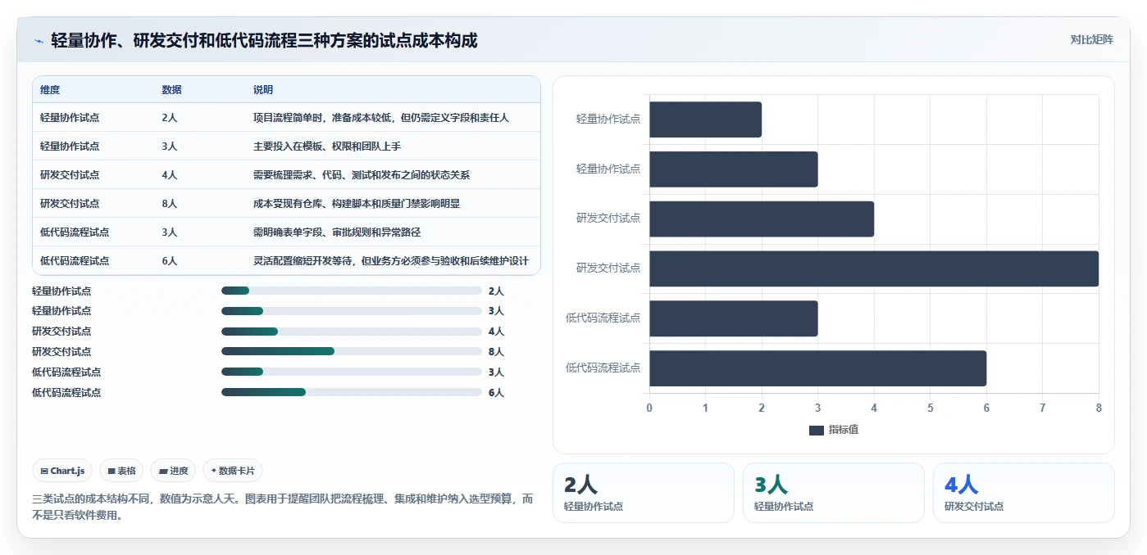The width and height of the screenshot is (1147, 555).
Task: Click the progress bar showing 2人
Action: point(351,291)
